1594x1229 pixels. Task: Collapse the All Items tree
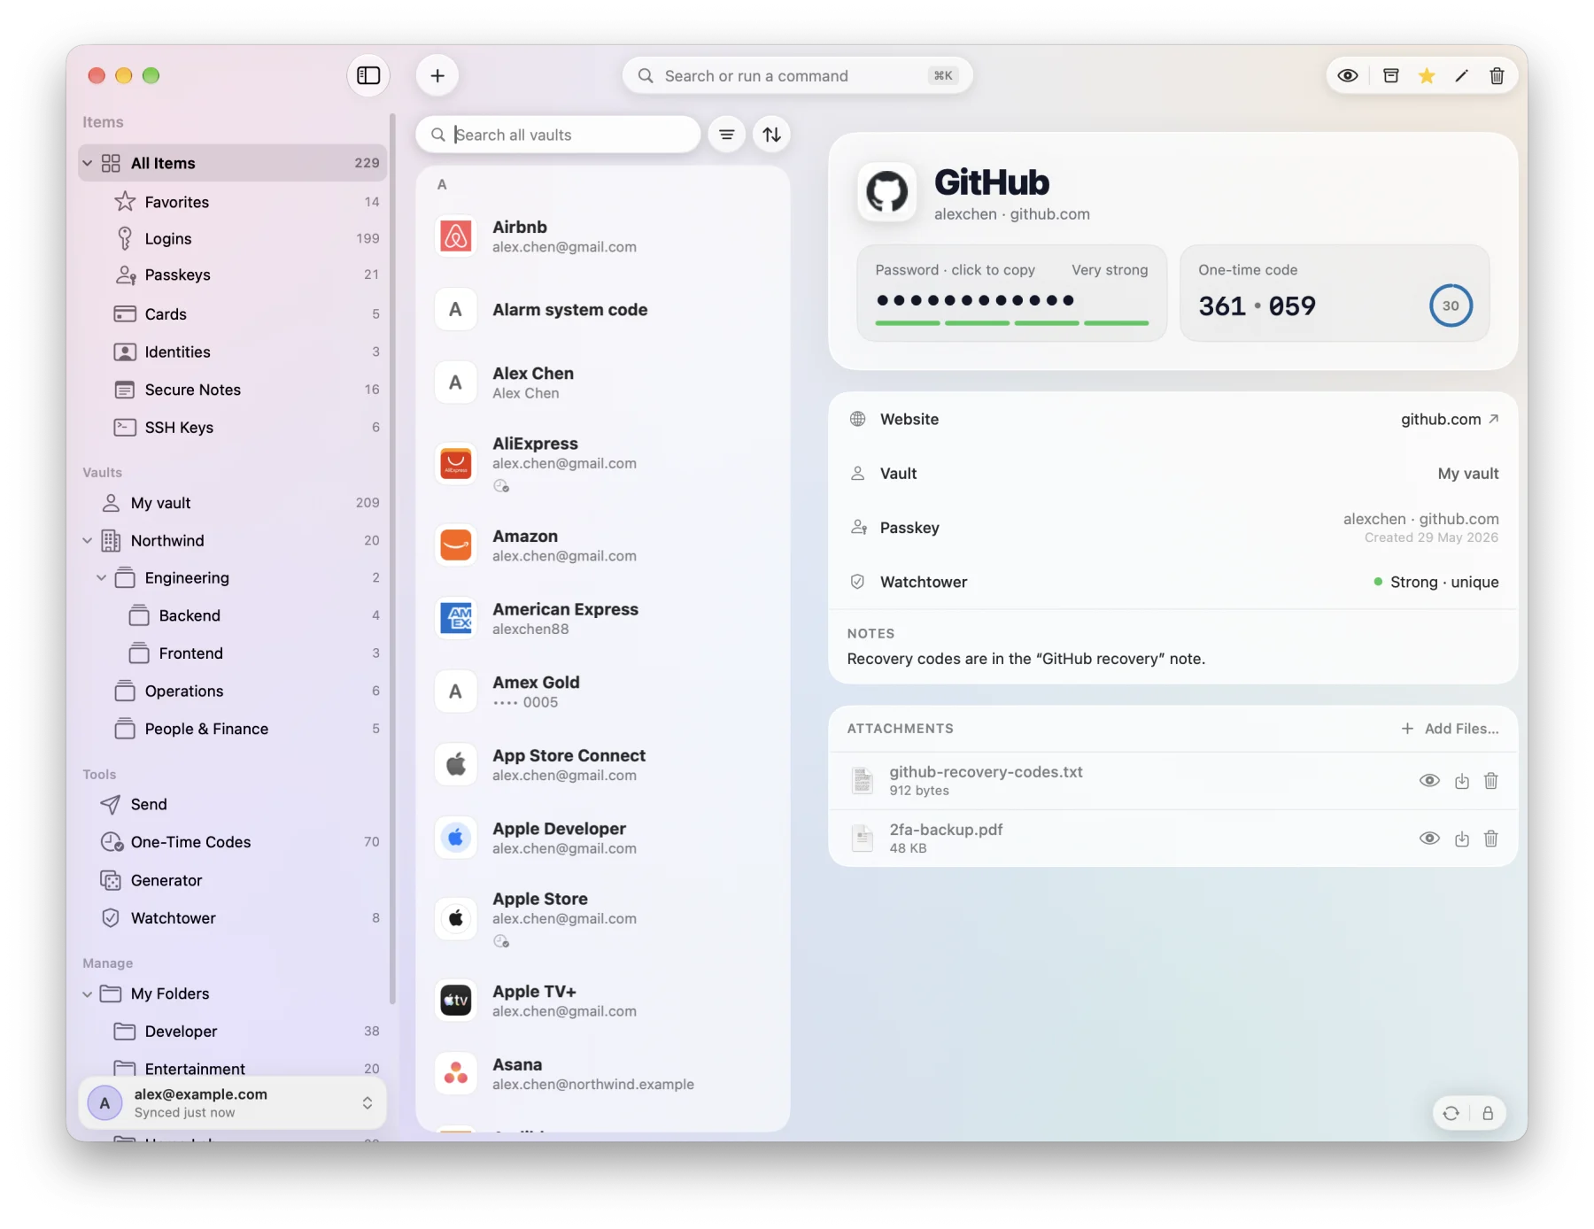coord(87,163)
